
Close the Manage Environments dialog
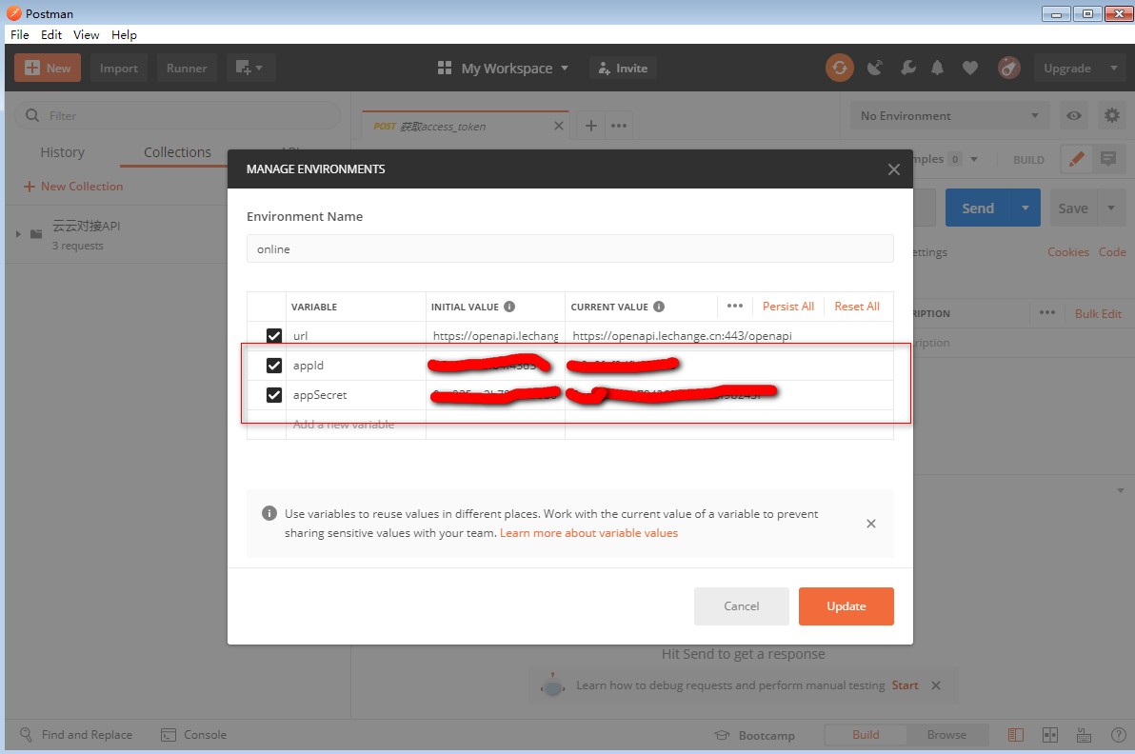(x=893, y=169)
